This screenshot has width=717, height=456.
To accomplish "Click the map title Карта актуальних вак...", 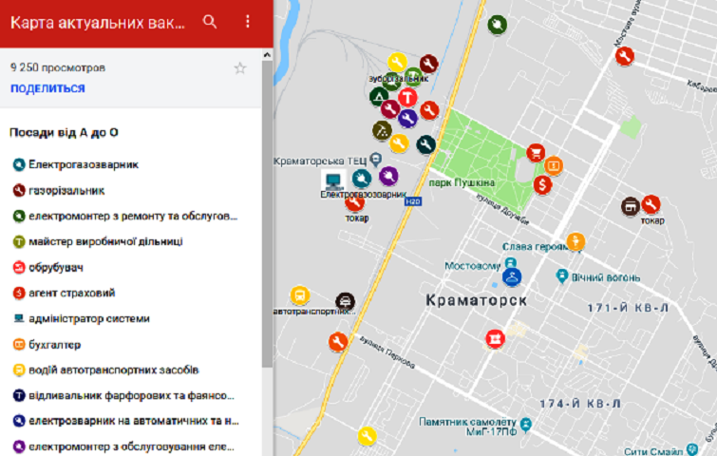I will coord(98,22).
